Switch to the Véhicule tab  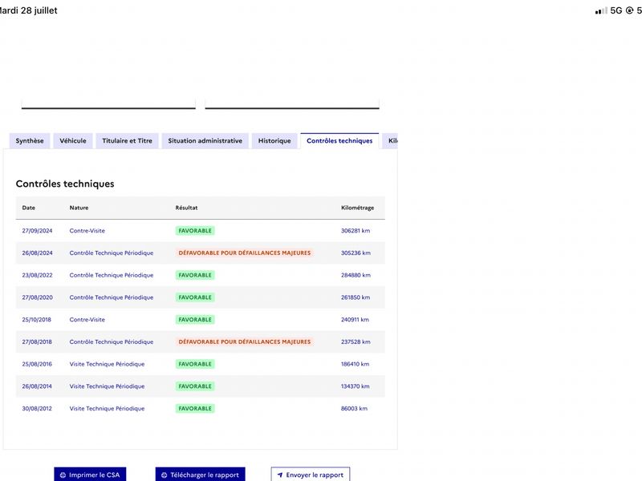(73, 141)
